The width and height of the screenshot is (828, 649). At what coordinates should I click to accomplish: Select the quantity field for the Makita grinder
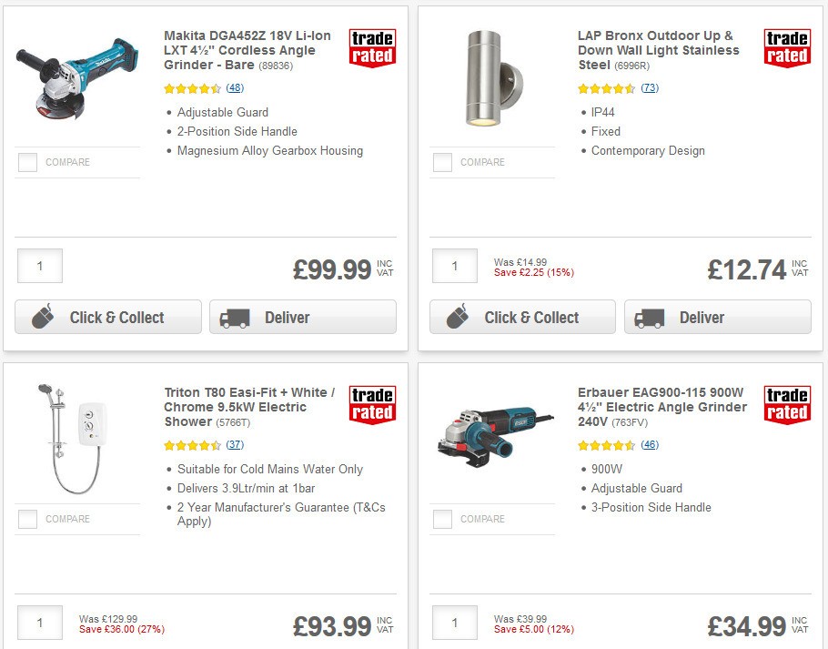pos(40,266)
